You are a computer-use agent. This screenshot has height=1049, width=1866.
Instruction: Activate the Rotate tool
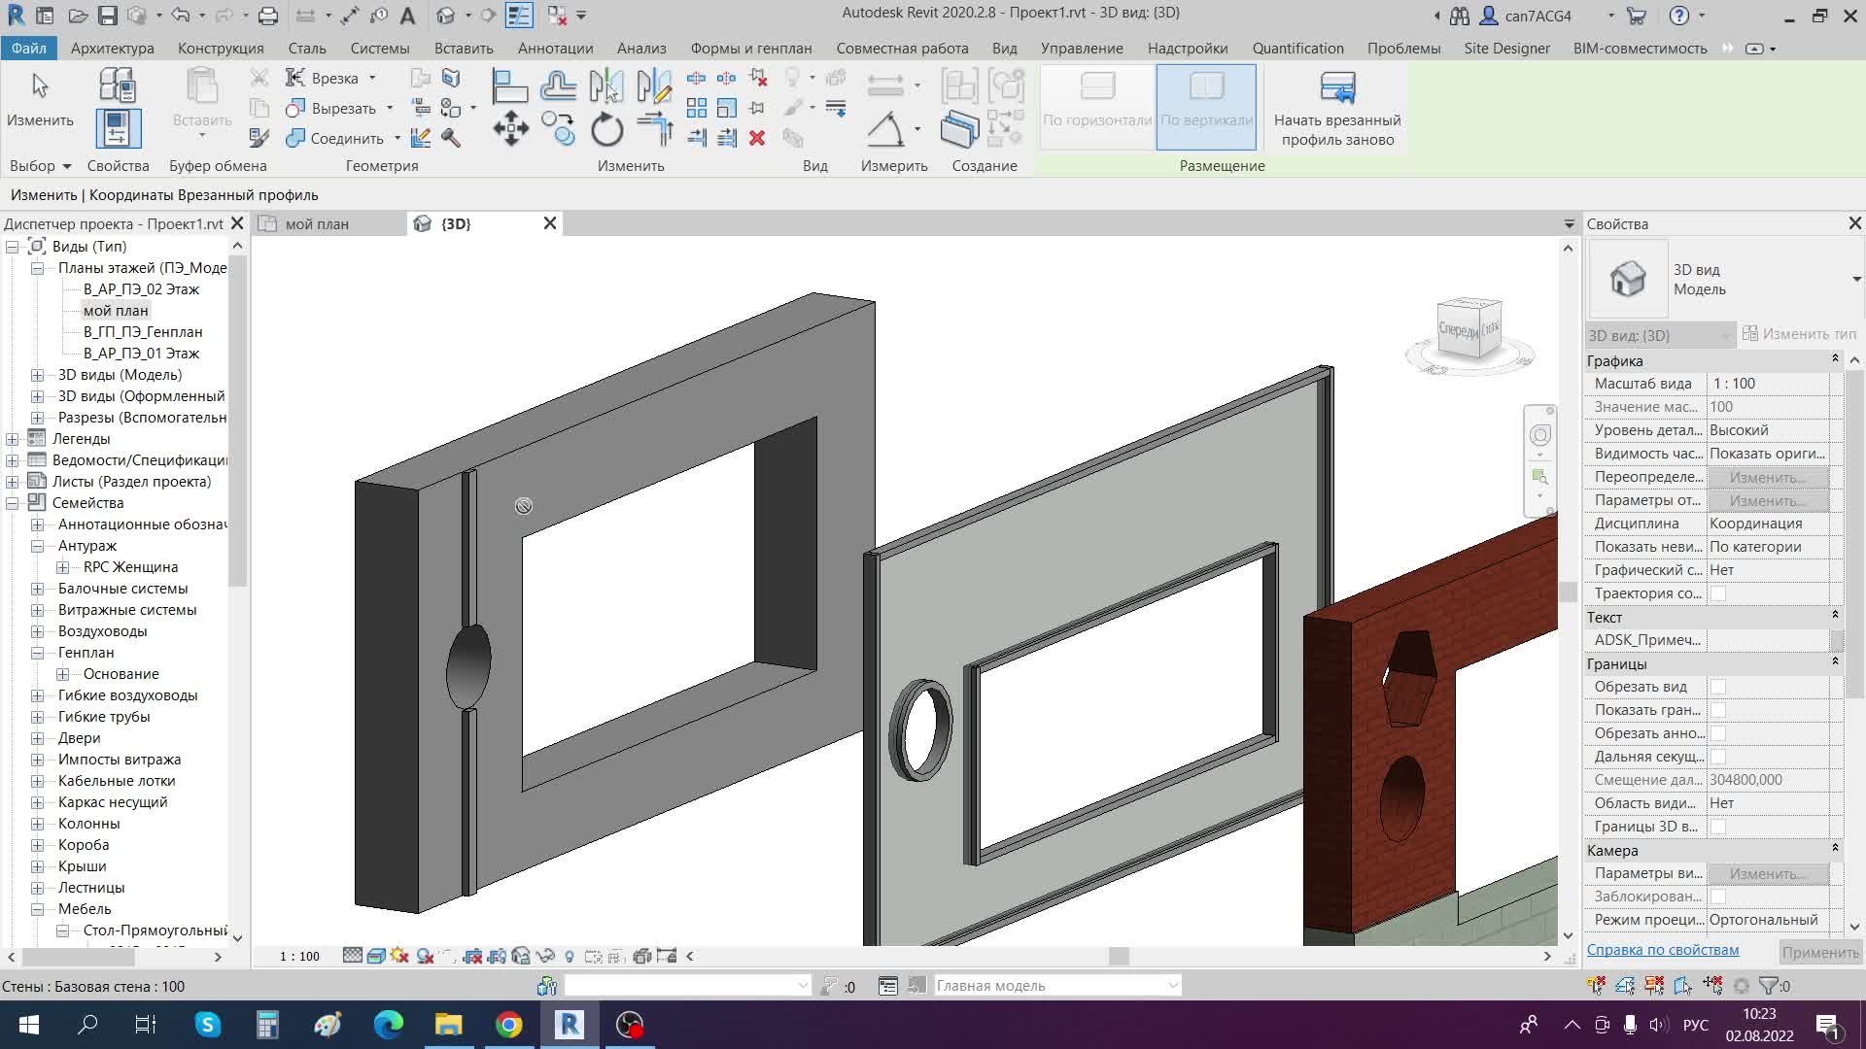click(x=606, y=128)
